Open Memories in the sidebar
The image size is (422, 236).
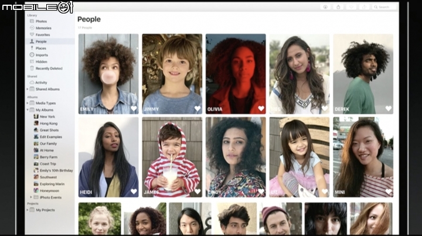click(x=43, y=28)
